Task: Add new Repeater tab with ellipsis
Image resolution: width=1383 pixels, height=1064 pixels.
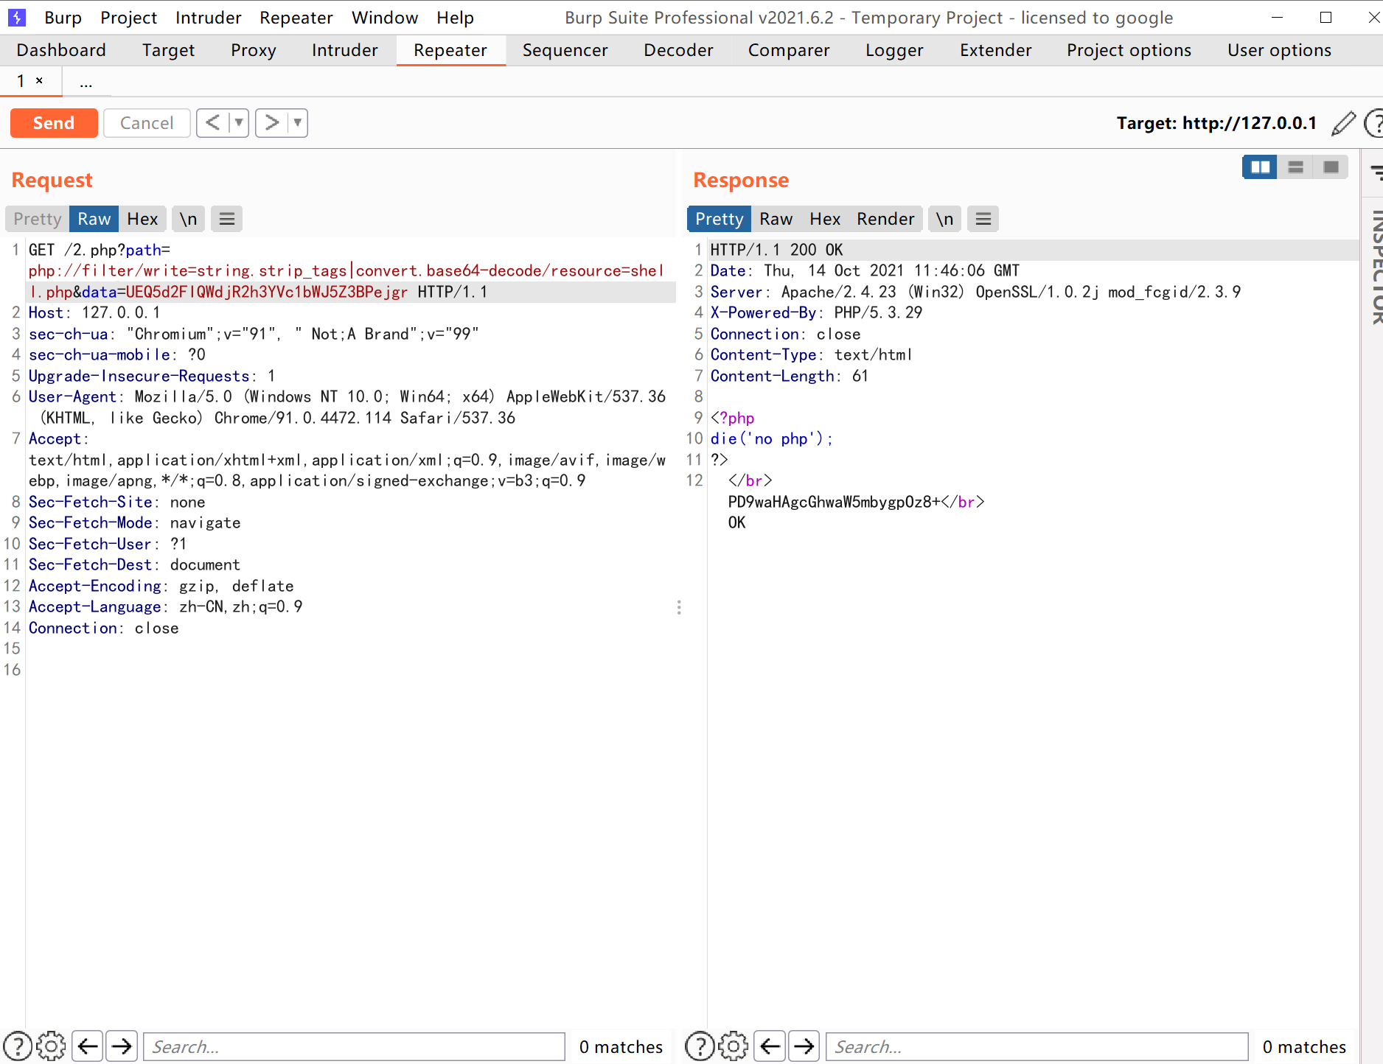Action: [86, 82]
